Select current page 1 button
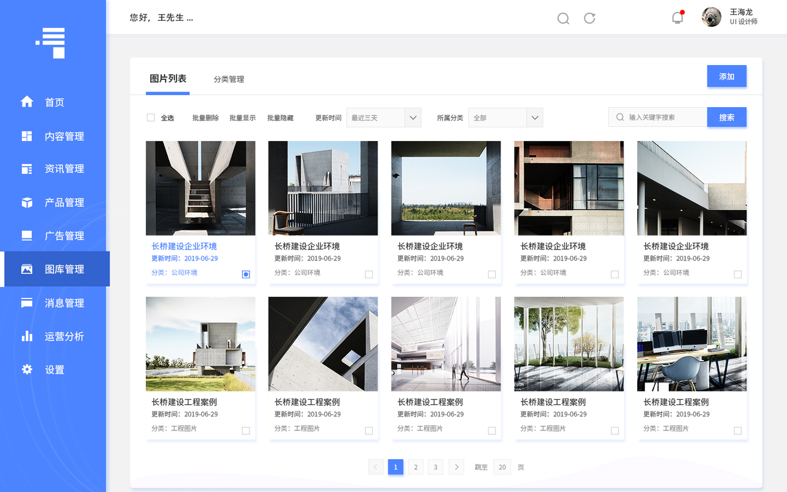 coord(395,467)
